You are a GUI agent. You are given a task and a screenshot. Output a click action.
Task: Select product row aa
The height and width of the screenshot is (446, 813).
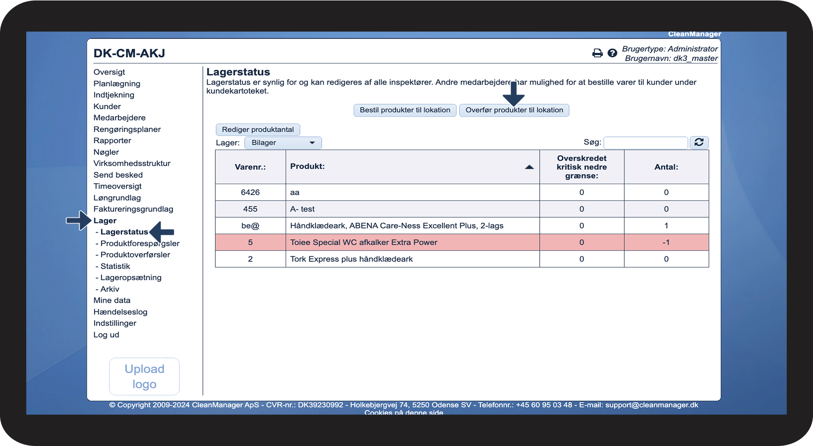tap(462, 192)
